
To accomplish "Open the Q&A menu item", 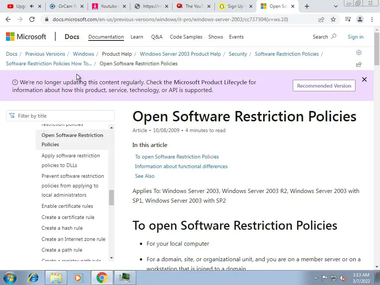I will coord(157,37).
